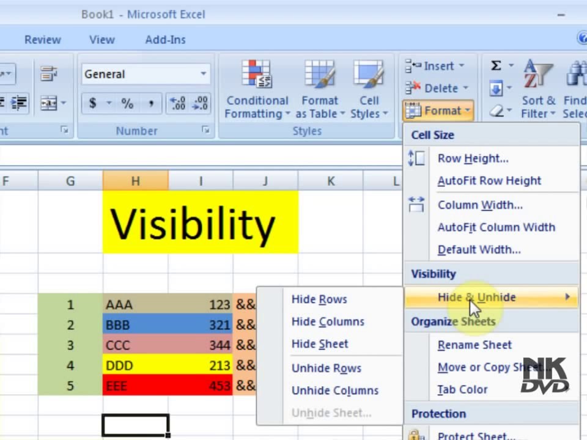Open Find & Select binoculars tool

point(575,89)
